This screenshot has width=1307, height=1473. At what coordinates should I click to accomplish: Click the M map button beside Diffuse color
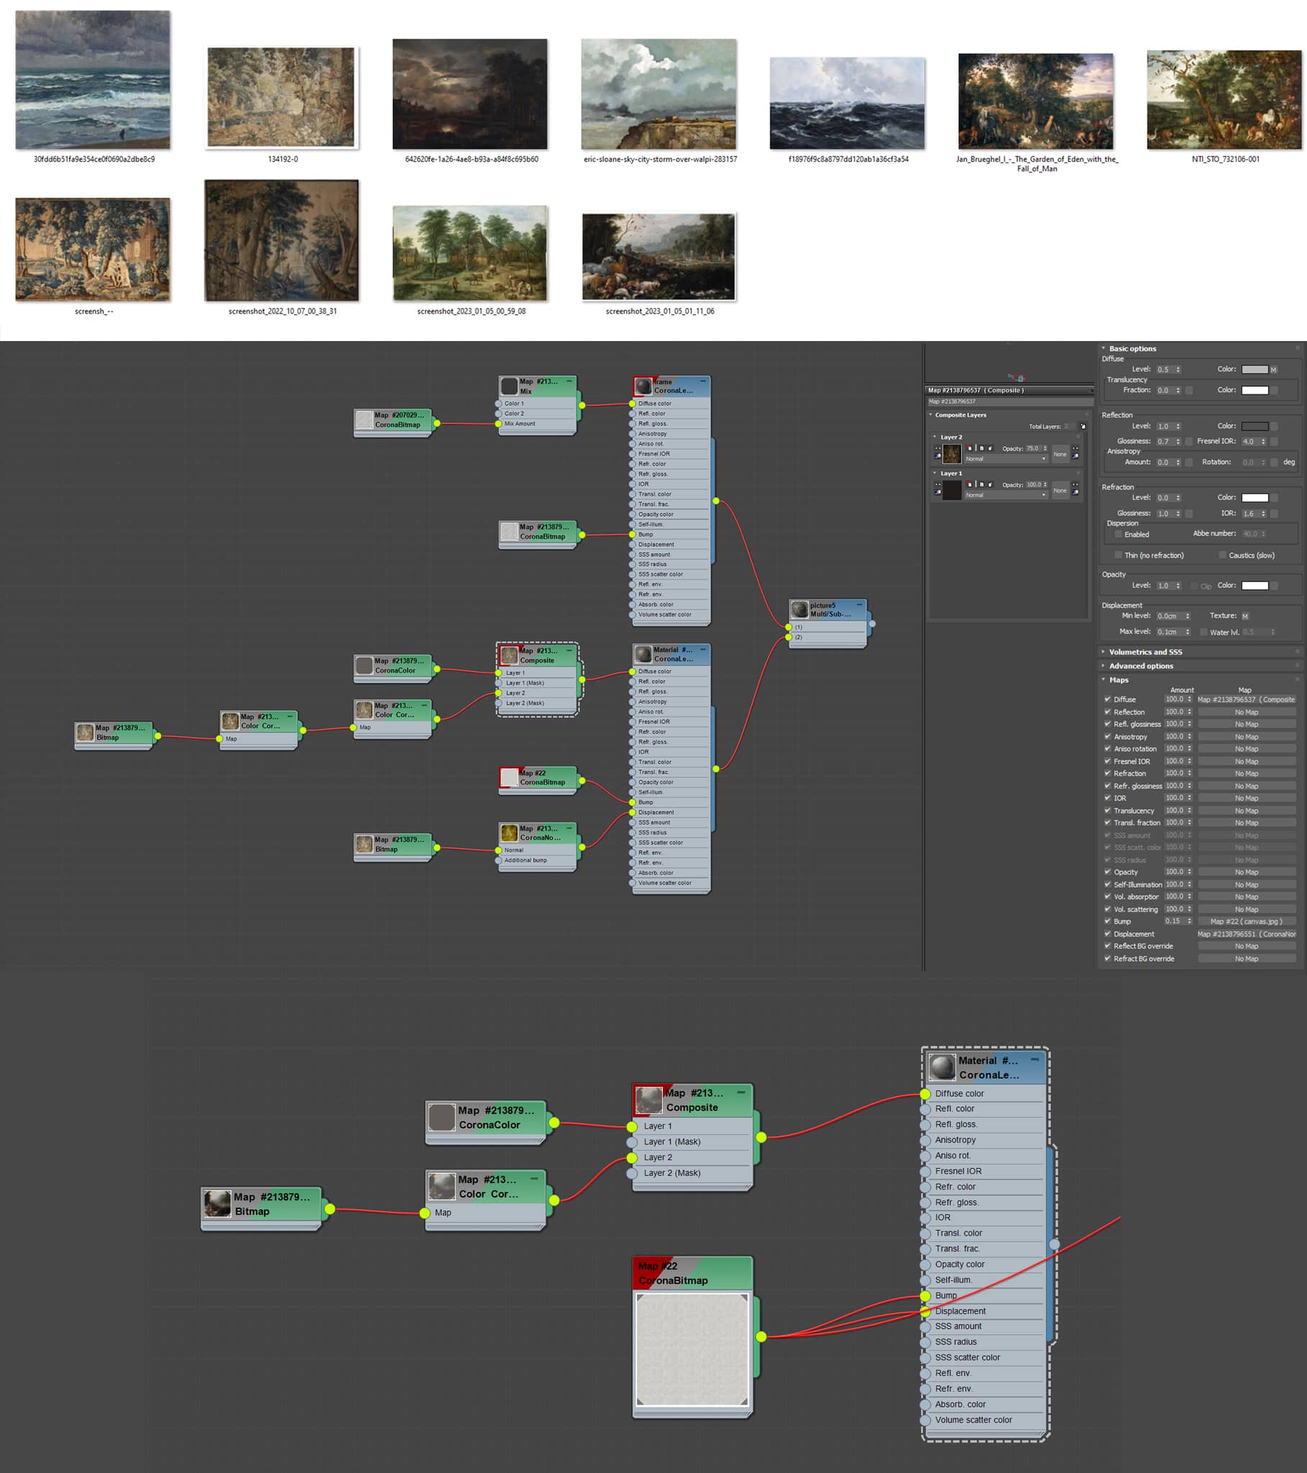tap(1273, 370)
